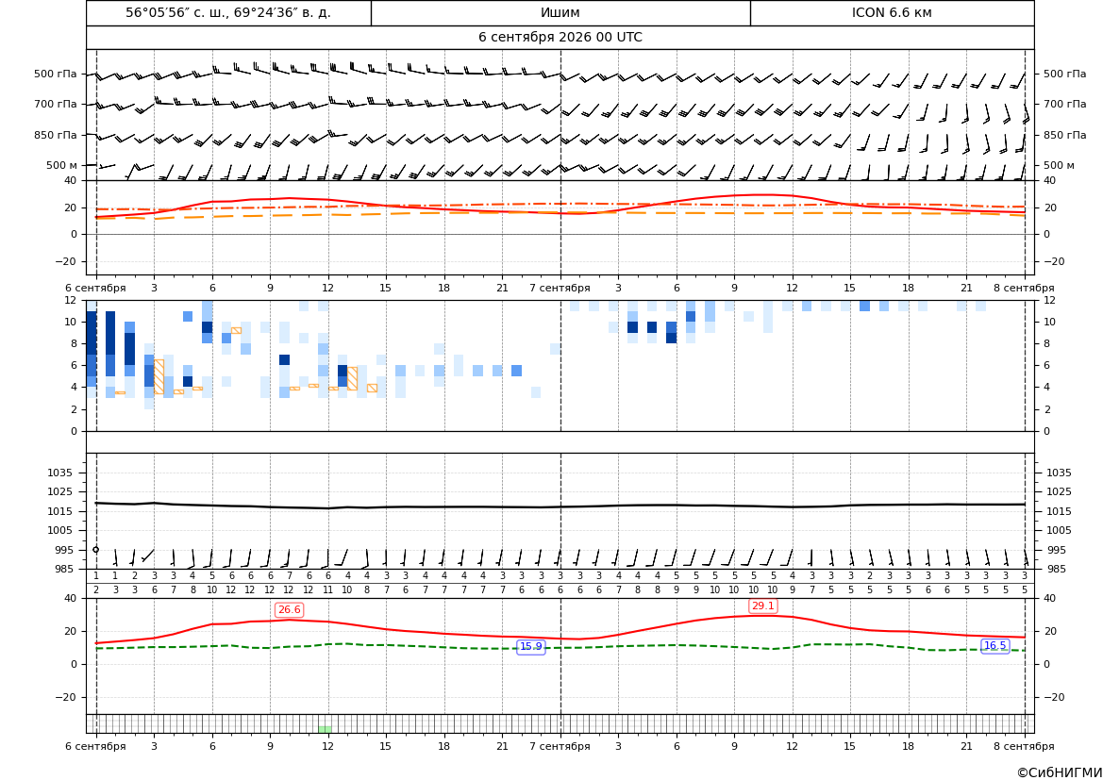Click the blue 15.9 minimum temperature label

click(x=531, y=647)
